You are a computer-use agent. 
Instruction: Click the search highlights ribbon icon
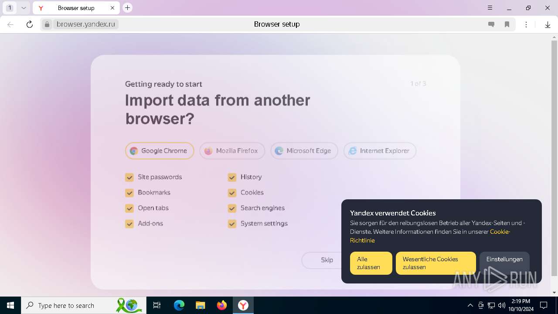coord(129,305)
